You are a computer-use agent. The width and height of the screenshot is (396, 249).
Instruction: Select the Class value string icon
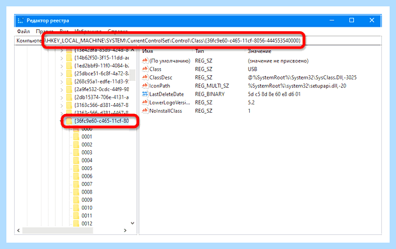[x=145, y=69]
